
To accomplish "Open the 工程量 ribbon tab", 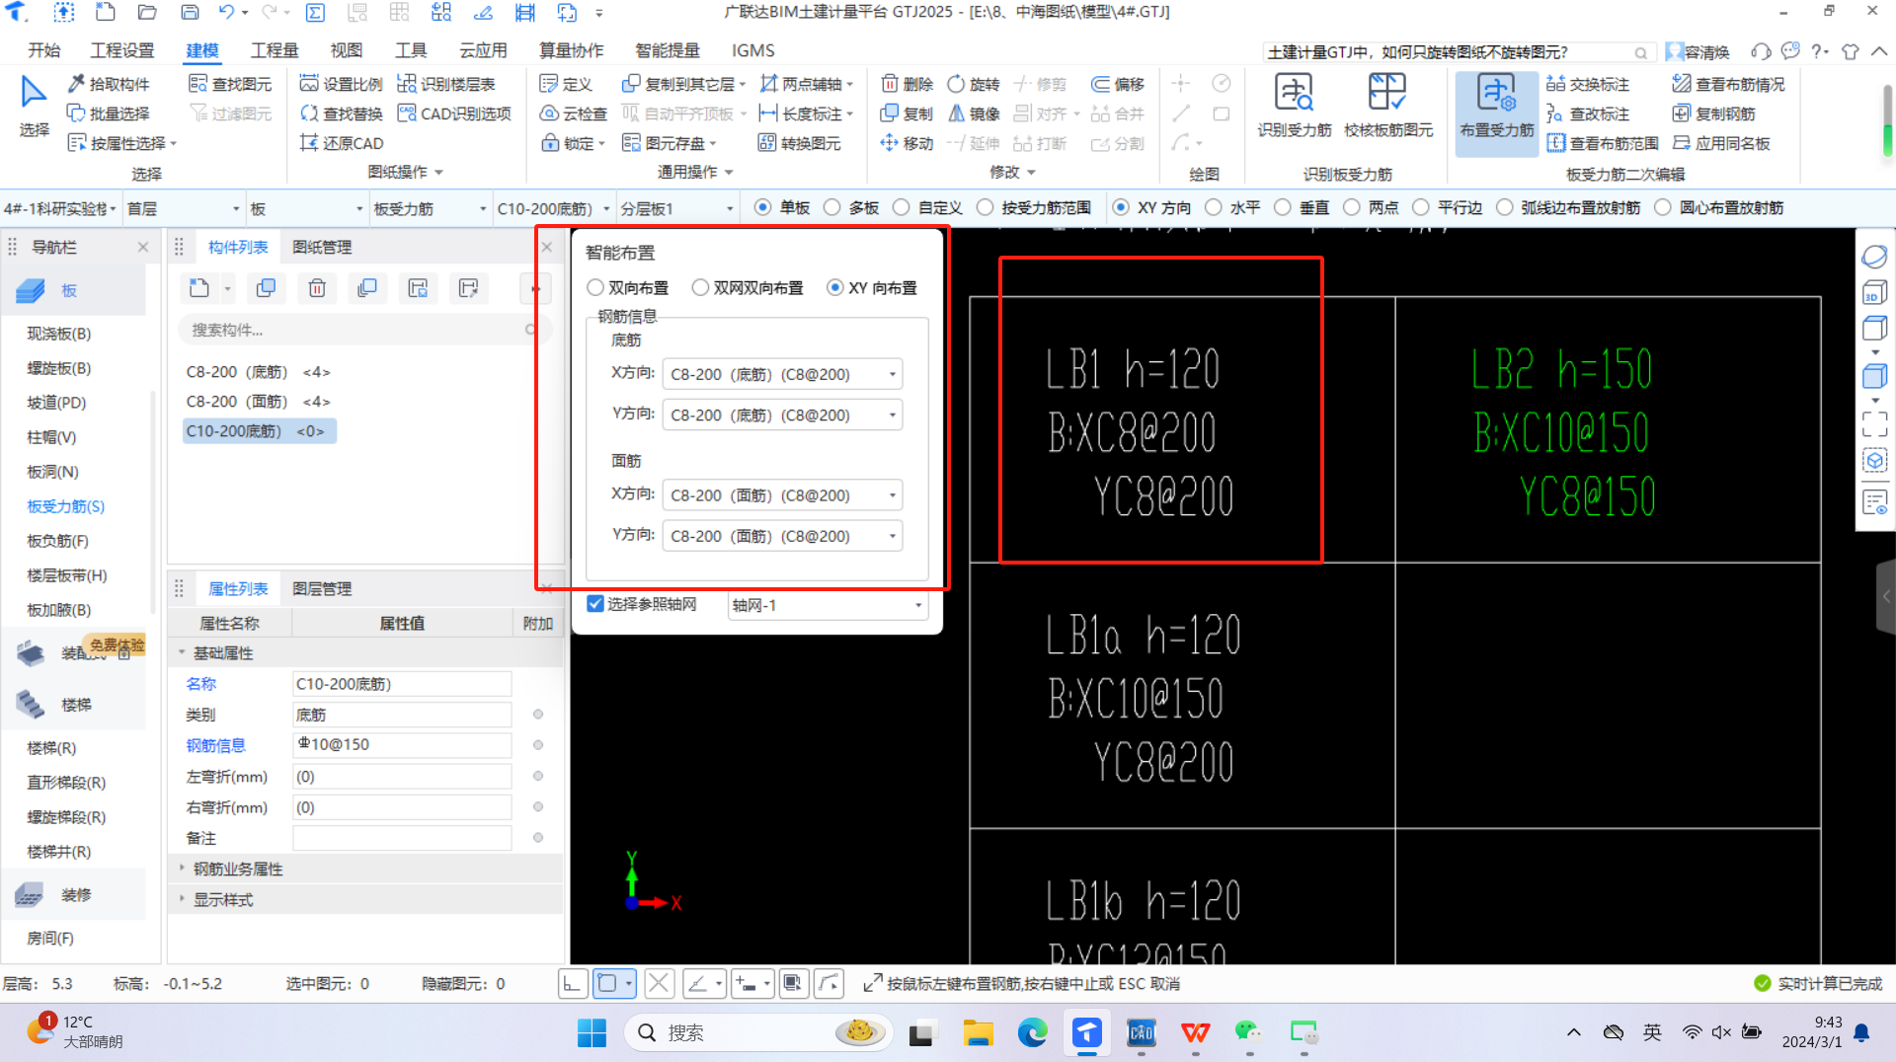I will click(275, 50).
